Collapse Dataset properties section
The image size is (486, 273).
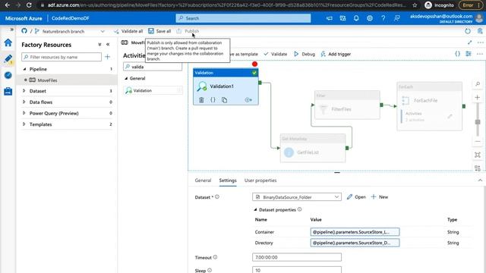click(255, 209)
